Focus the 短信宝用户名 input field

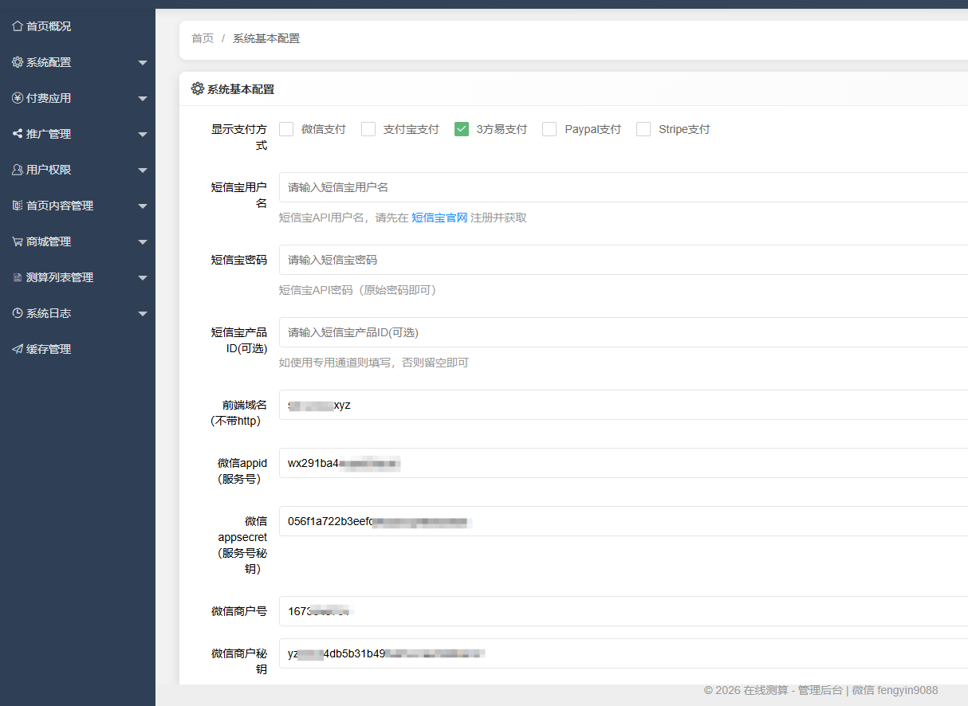624,187
